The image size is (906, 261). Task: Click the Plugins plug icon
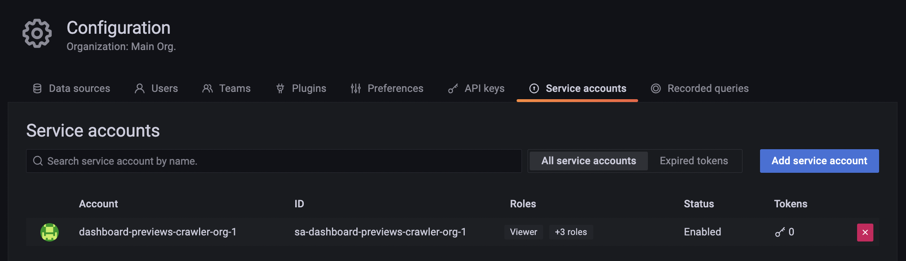[x=280, y=89]
